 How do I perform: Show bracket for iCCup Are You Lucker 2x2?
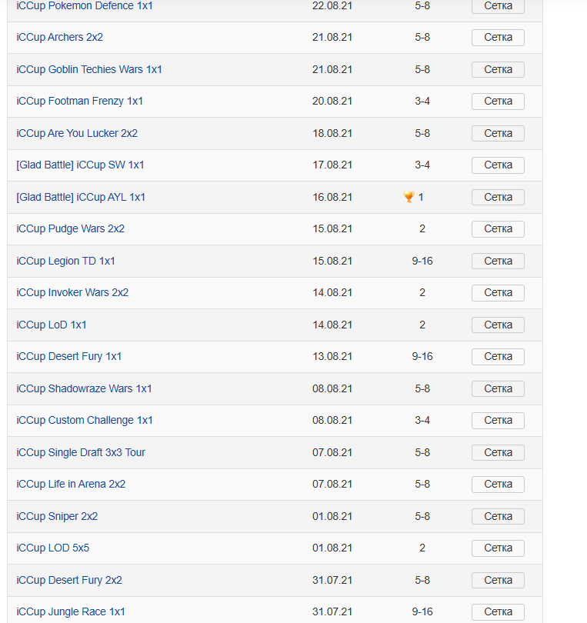click(x=498, y=133)
